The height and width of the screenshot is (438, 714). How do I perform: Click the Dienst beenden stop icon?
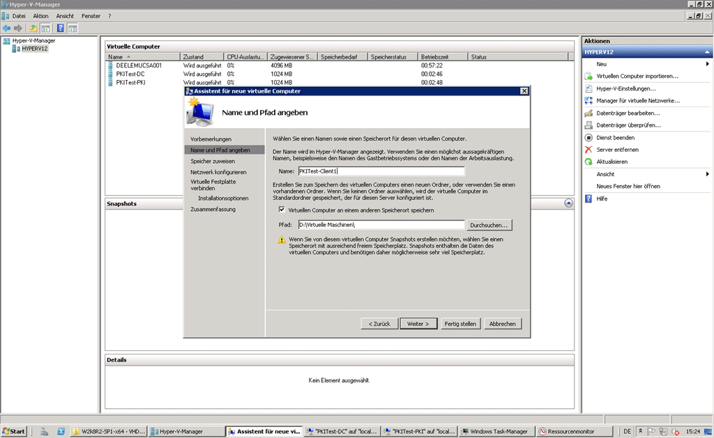(x=588, y=137)
